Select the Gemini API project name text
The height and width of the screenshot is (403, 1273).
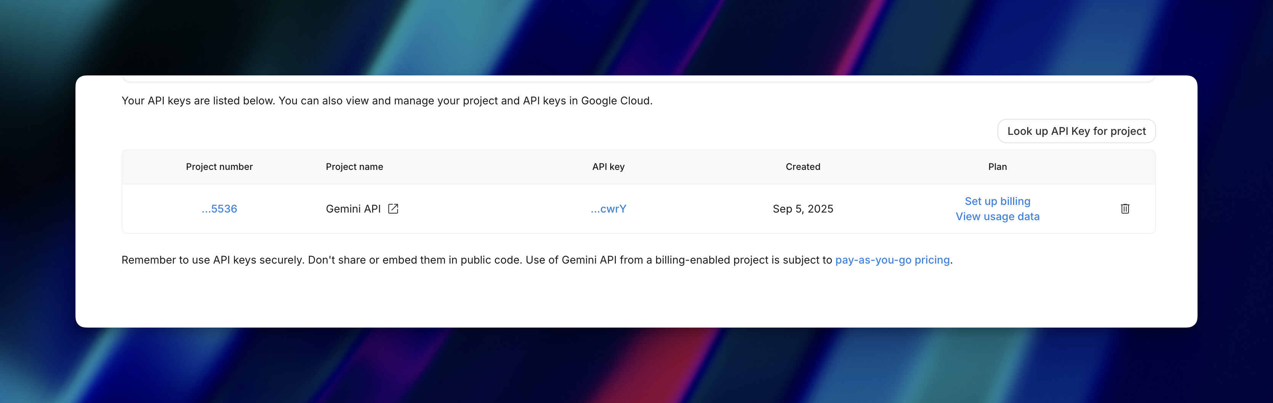click(353, 209)
